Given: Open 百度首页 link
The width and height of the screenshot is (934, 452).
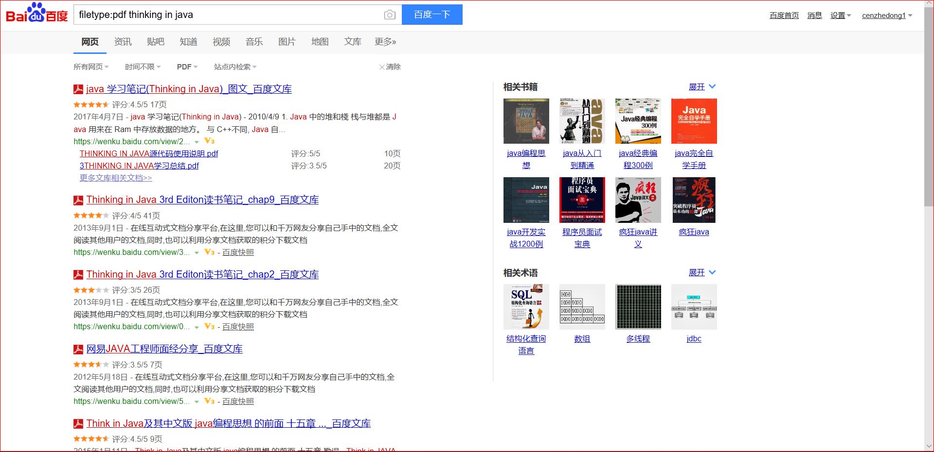Looking at the screenshot, I should pyautogui.click(x=784, y=16).
